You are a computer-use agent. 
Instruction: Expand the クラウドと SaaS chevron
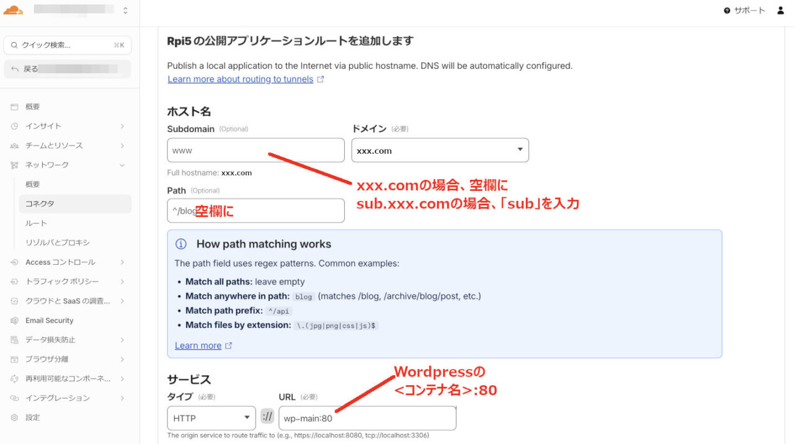122,301
